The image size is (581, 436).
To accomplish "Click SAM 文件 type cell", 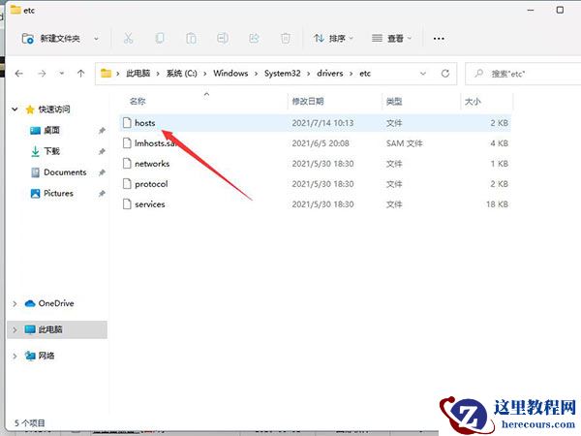I will (404, 143).
